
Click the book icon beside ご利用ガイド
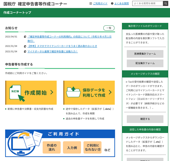[x=91, y=4]
